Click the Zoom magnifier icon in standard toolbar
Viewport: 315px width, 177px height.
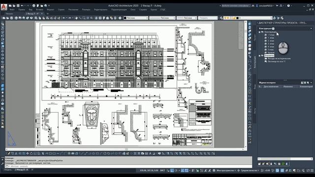point(92,18)
